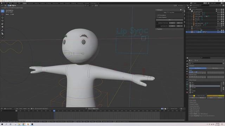Open Windows Start menu
Image resolution: width=225 pixels, height=126 pixels.
pyautogui.click(x=2, y=124)
